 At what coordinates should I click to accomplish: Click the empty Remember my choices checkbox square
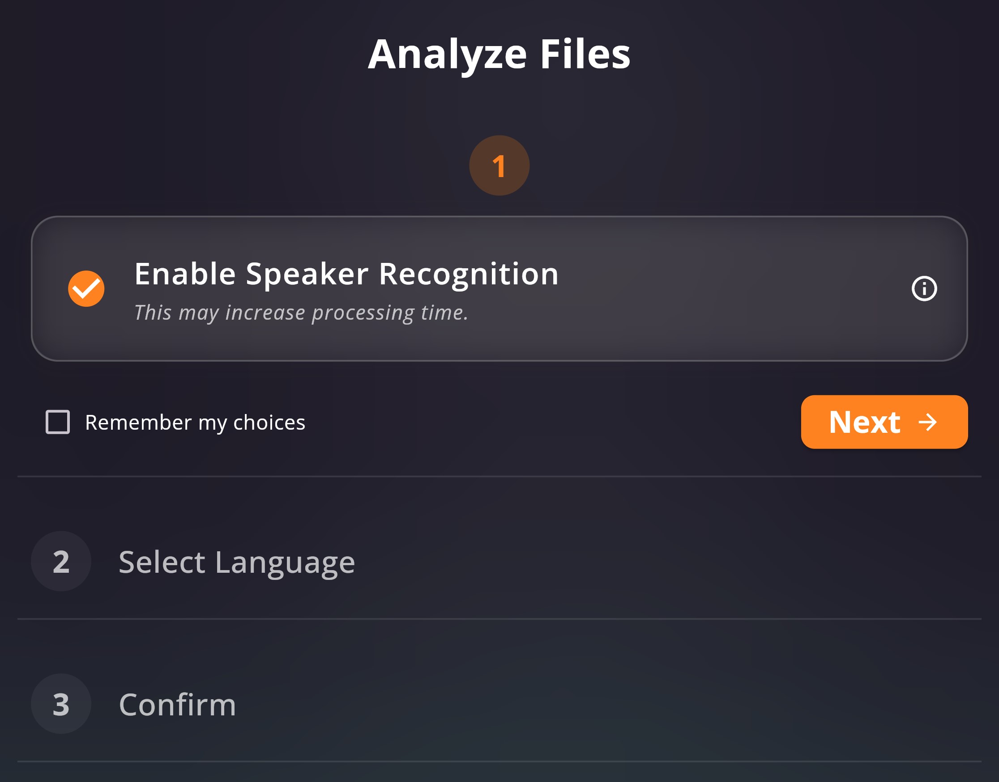pos(58,421)
